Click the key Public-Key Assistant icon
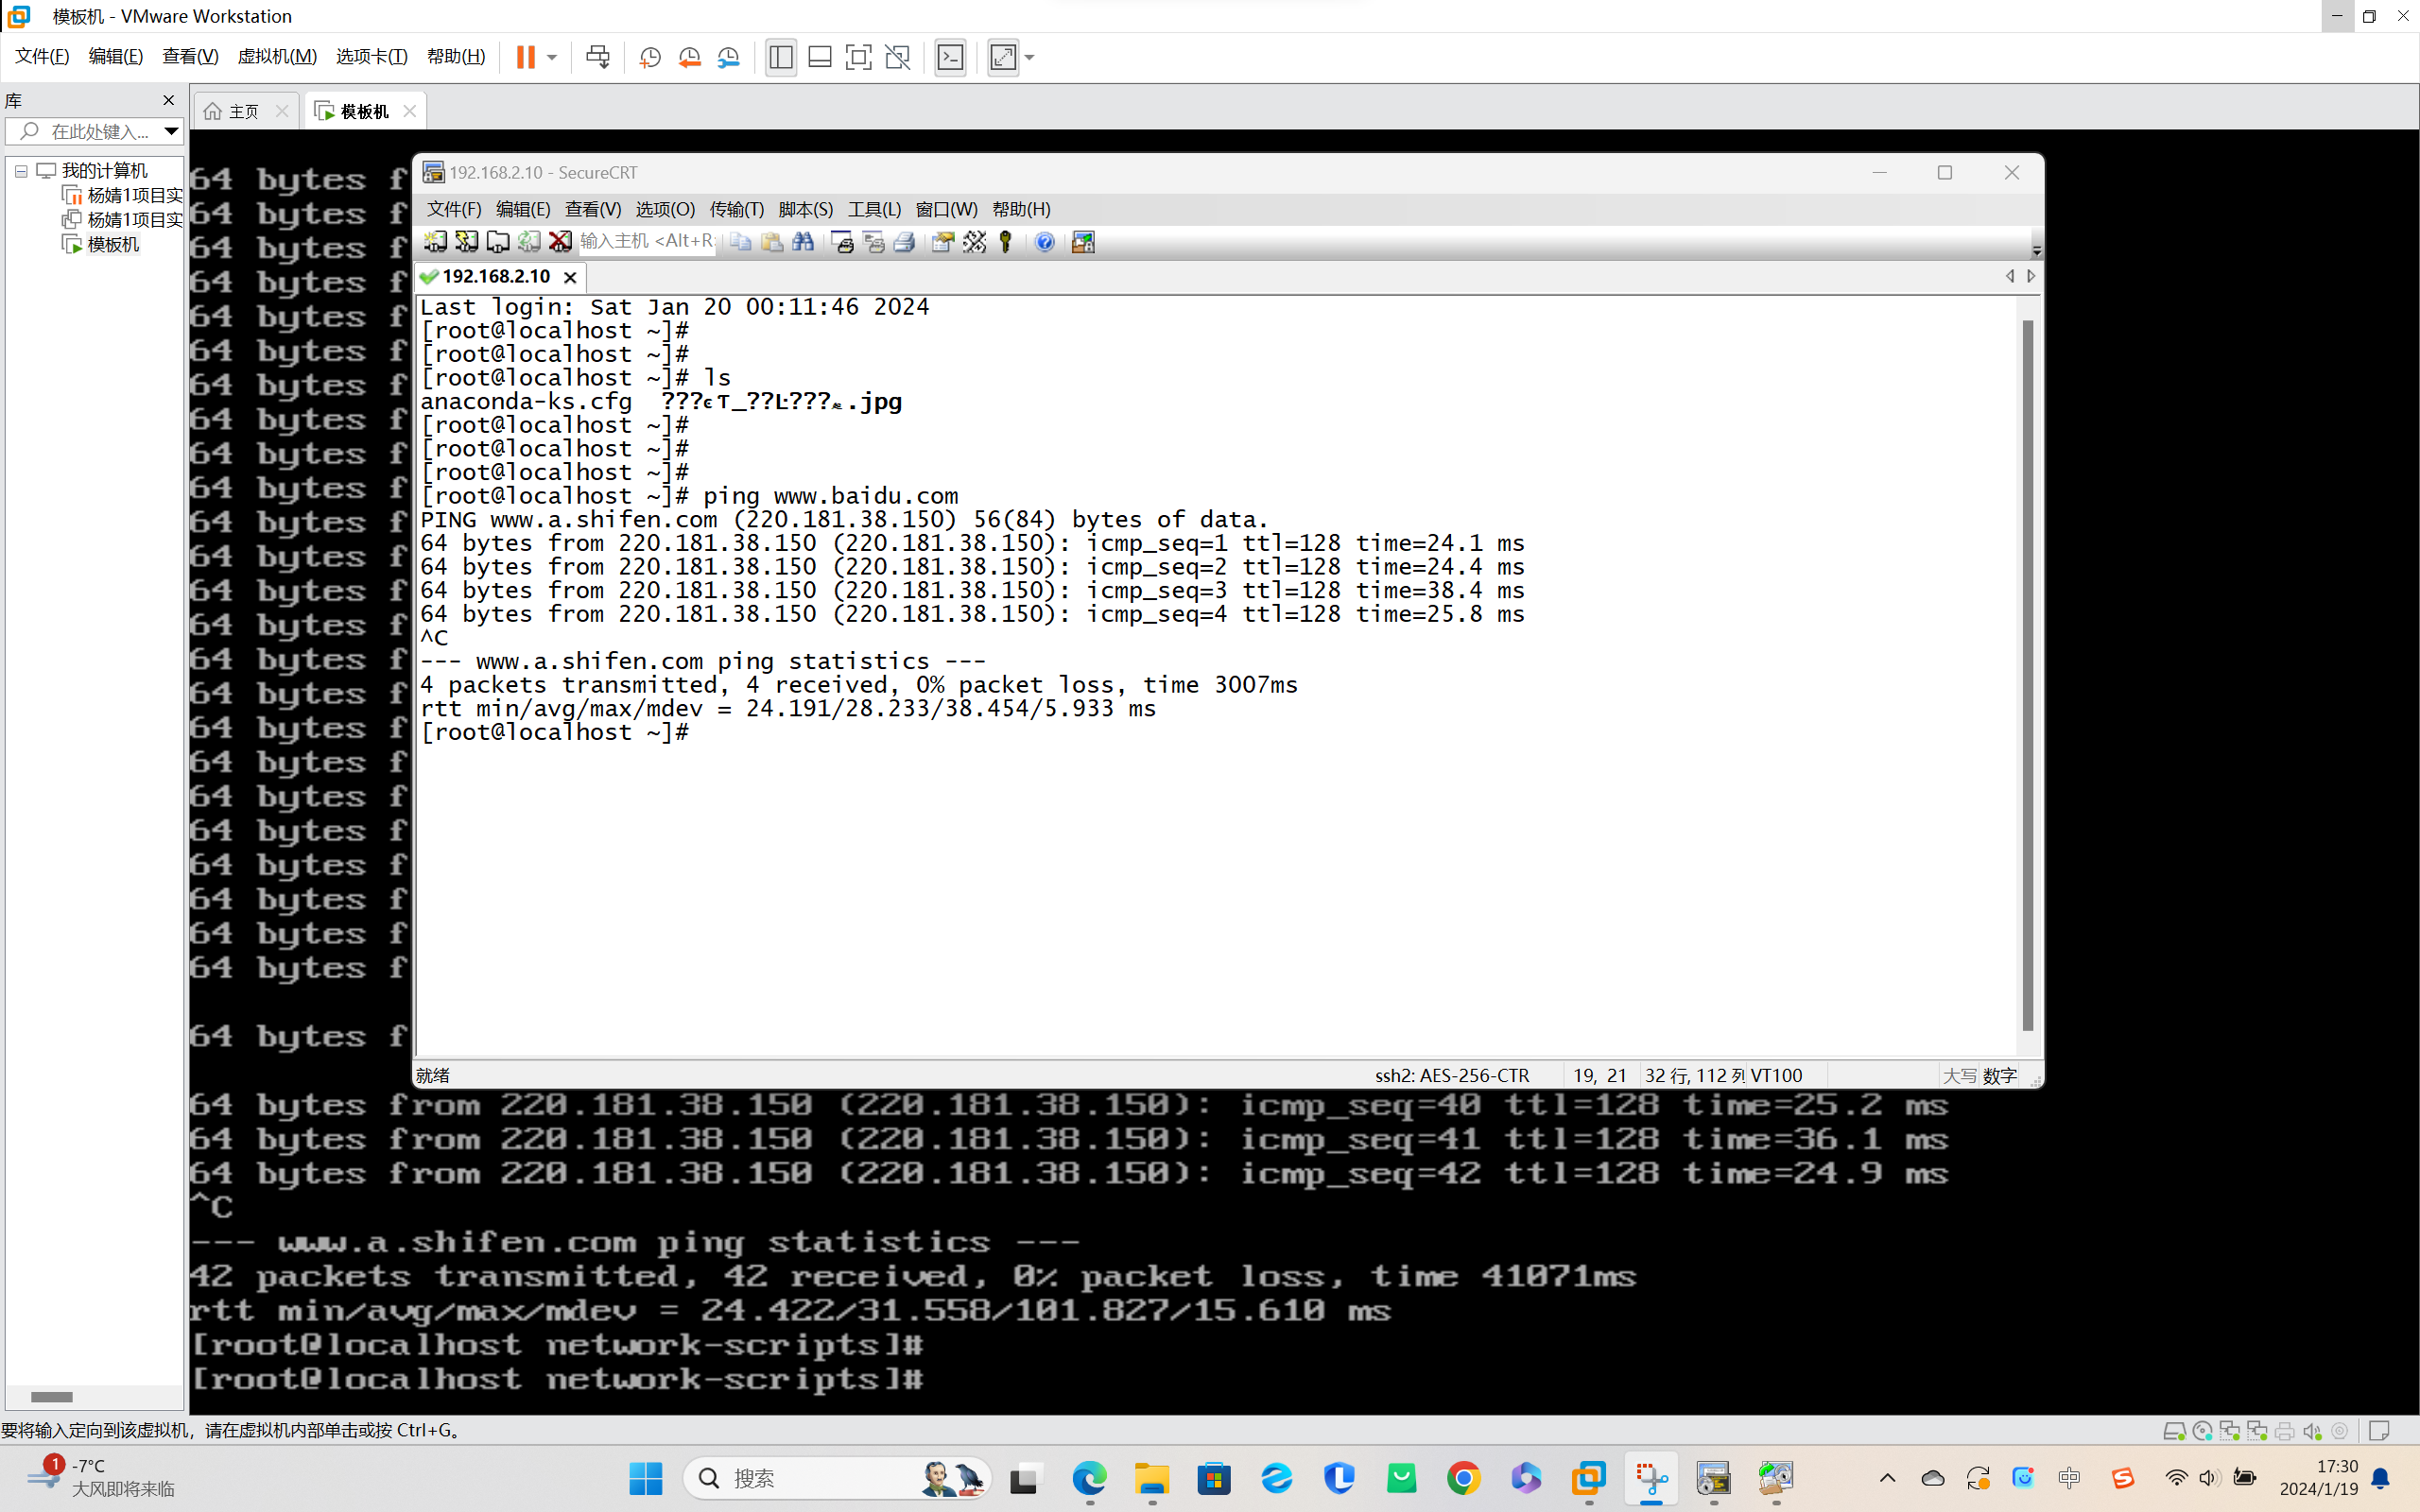This screenshot has width=2420, height=1512. point(1005,242)
